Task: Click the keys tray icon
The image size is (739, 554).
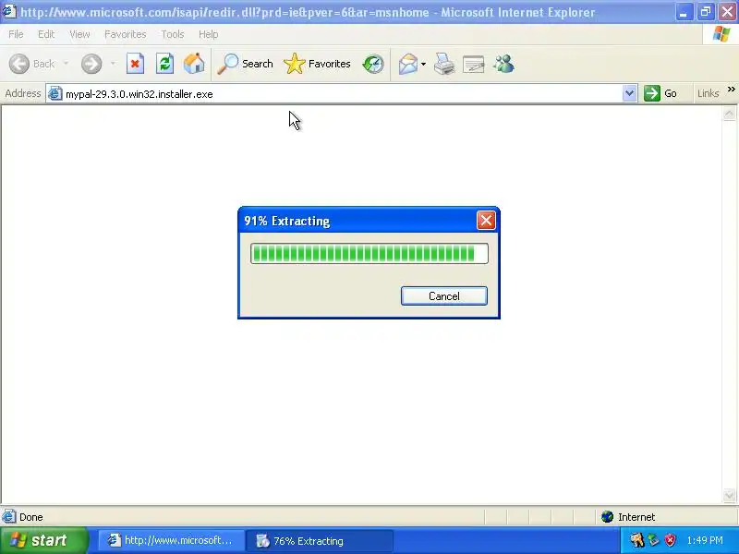Action: click(x=636, y=540)
